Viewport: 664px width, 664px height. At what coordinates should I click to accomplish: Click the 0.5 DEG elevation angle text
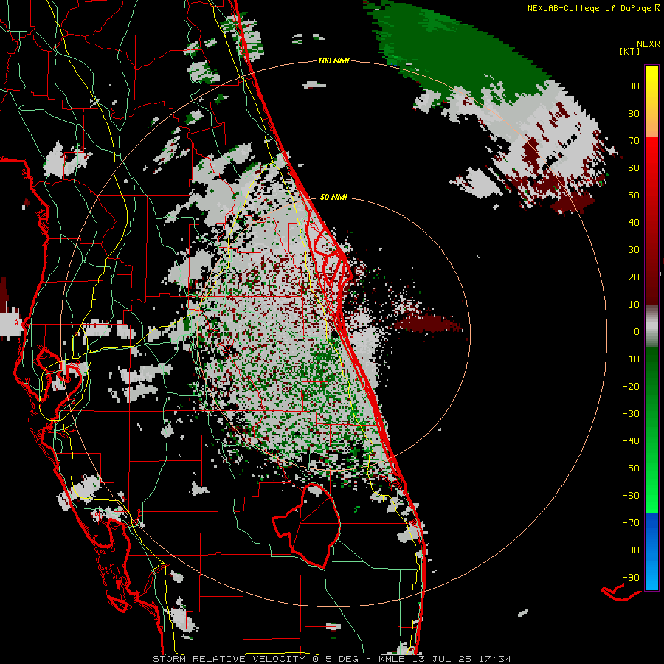point(336,659)
